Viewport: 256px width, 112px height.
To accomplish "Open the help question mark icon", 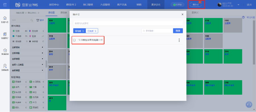I will pyautogui.click(x=243, y=17).
